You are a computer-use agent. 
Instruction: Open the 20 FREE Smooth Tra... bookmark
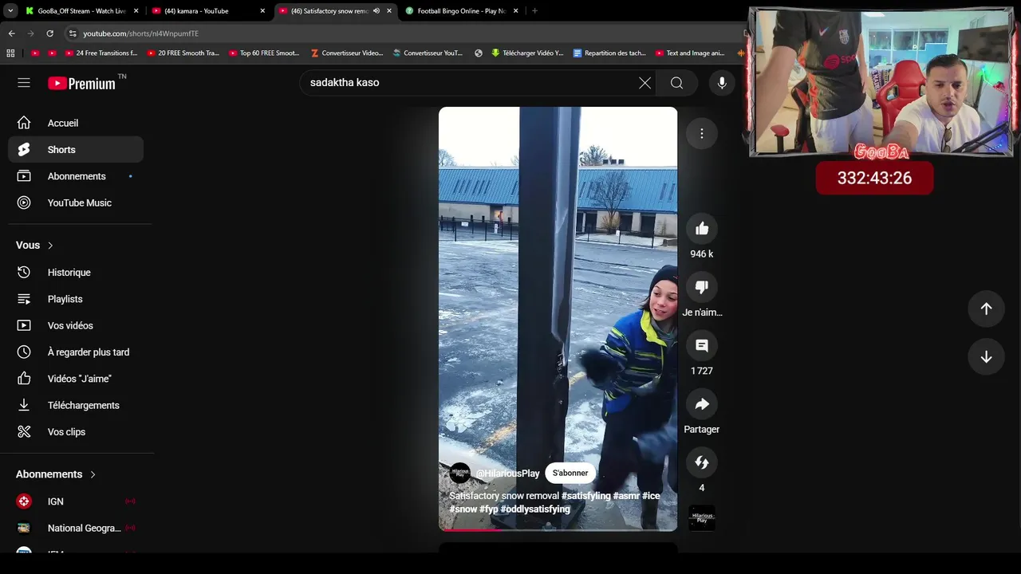183,53
